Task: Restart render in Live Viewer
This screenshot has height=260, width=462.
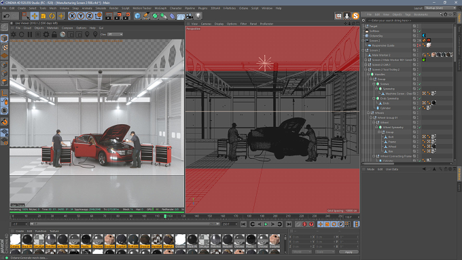Action: click(22, 35)
